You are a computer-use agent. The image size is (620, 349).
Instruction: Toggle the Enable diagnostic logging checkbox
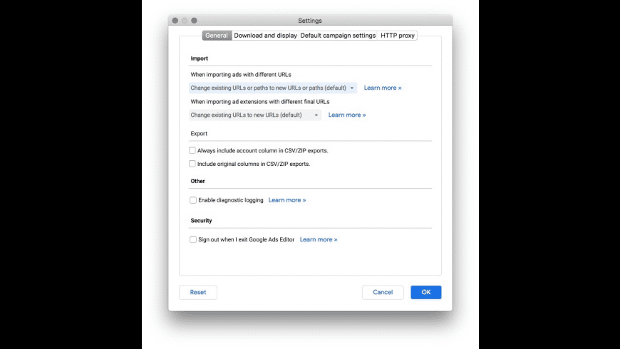[x=193, y=200]
